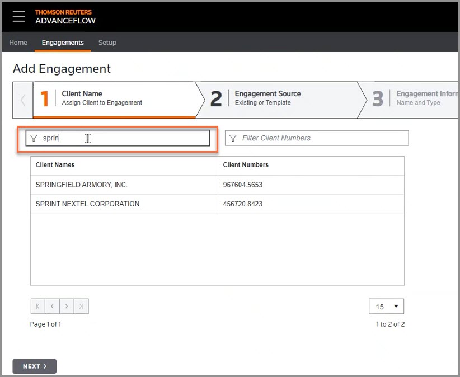Click the NEXT button

[x=34, y=366]
